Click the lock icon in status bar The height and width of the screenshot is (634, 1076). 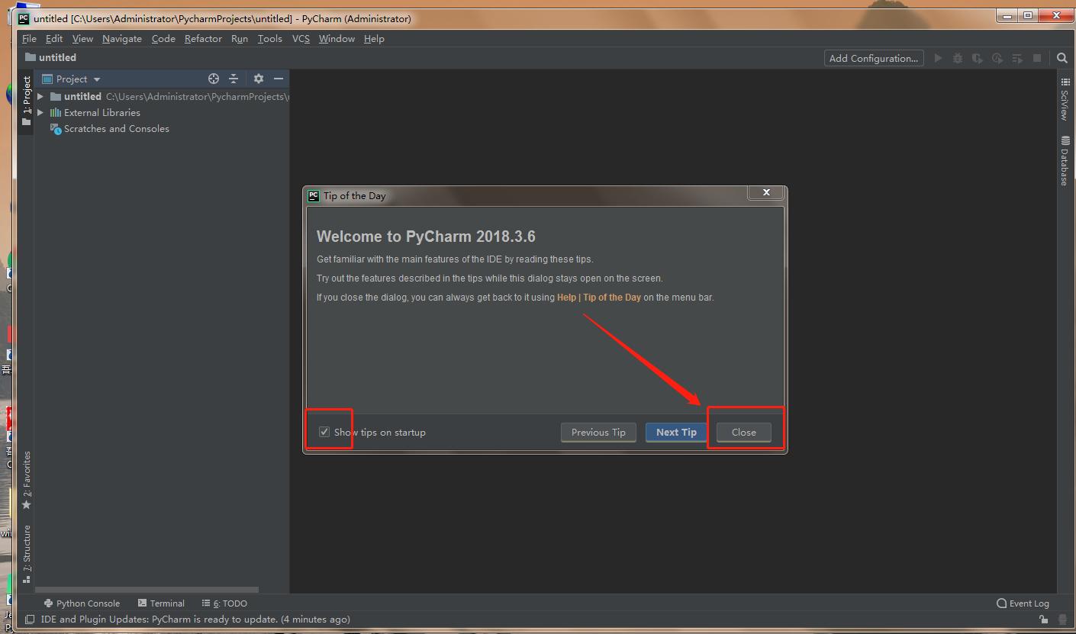[1043, 620]
